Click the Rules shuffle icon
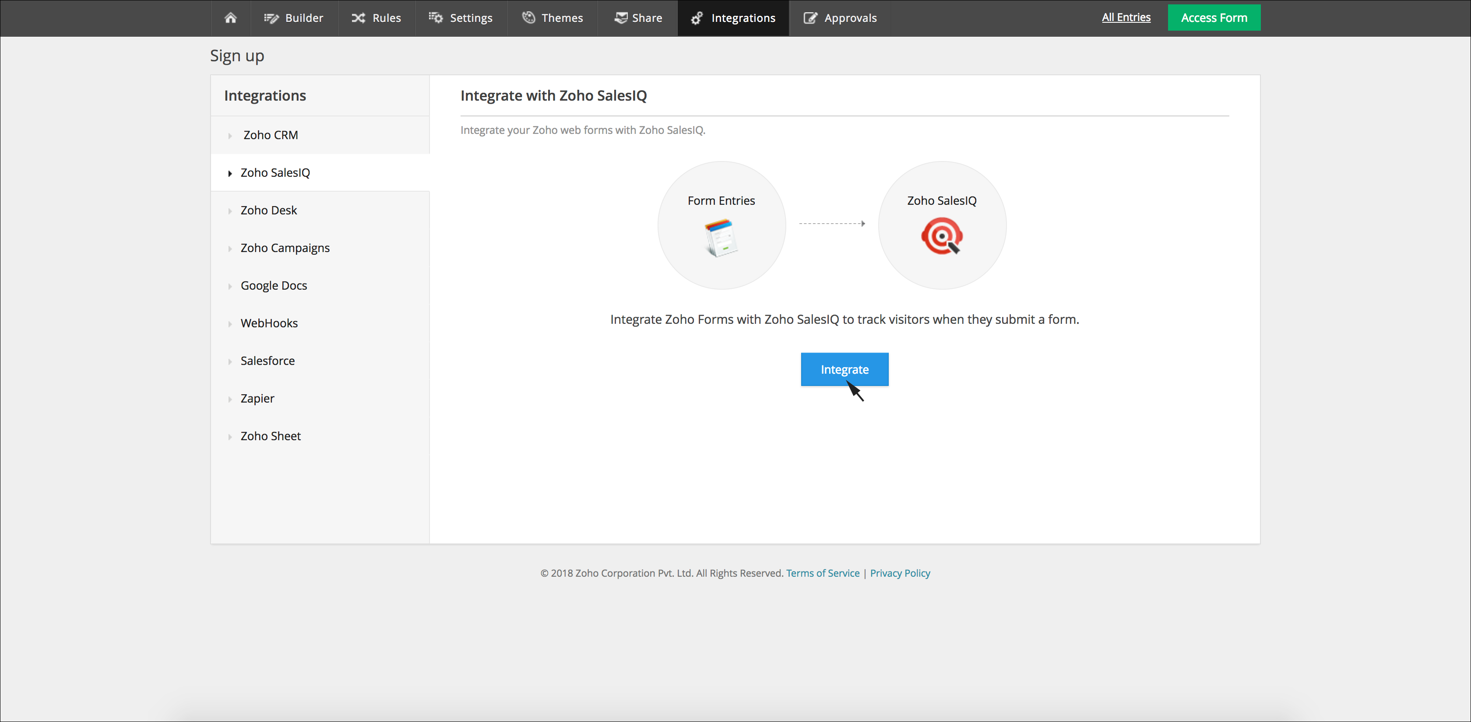This screenshot has height=722, width=1471. [x=358, y=18]
